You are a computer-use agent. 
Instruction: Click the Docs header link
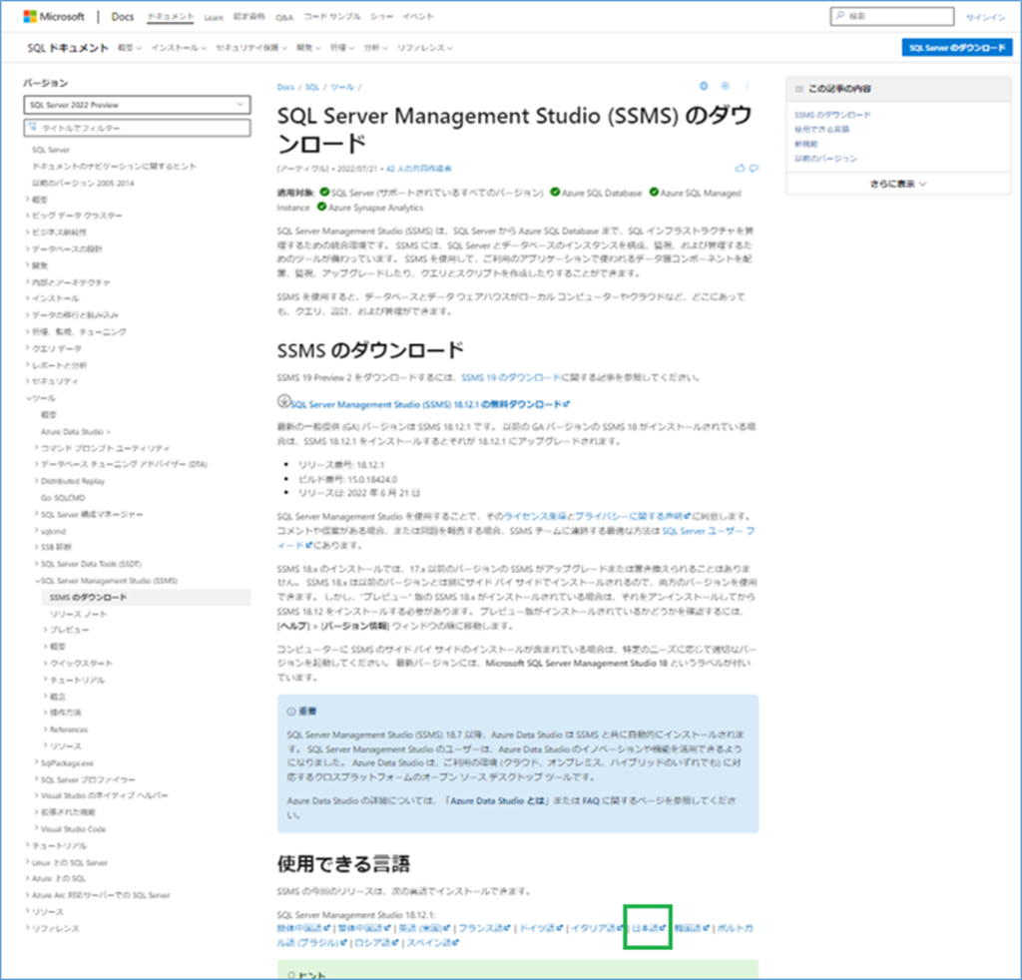click(x=122, y=16)
